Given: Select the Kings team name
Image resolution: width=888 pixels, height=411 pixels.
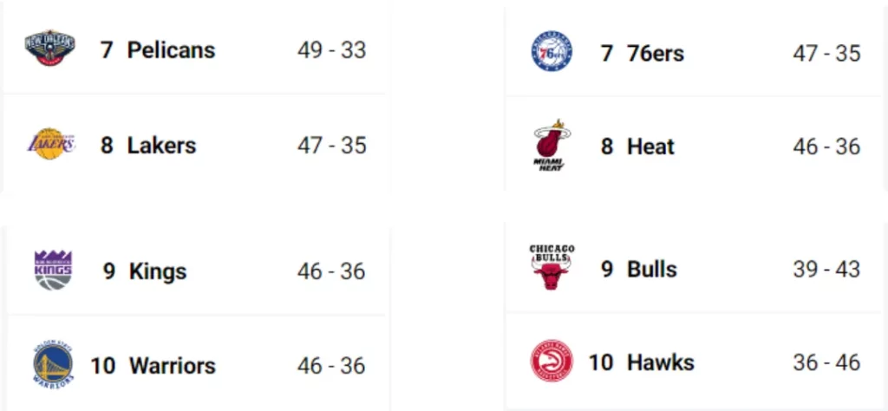Looking at the screenshot, I should [158, 271].
